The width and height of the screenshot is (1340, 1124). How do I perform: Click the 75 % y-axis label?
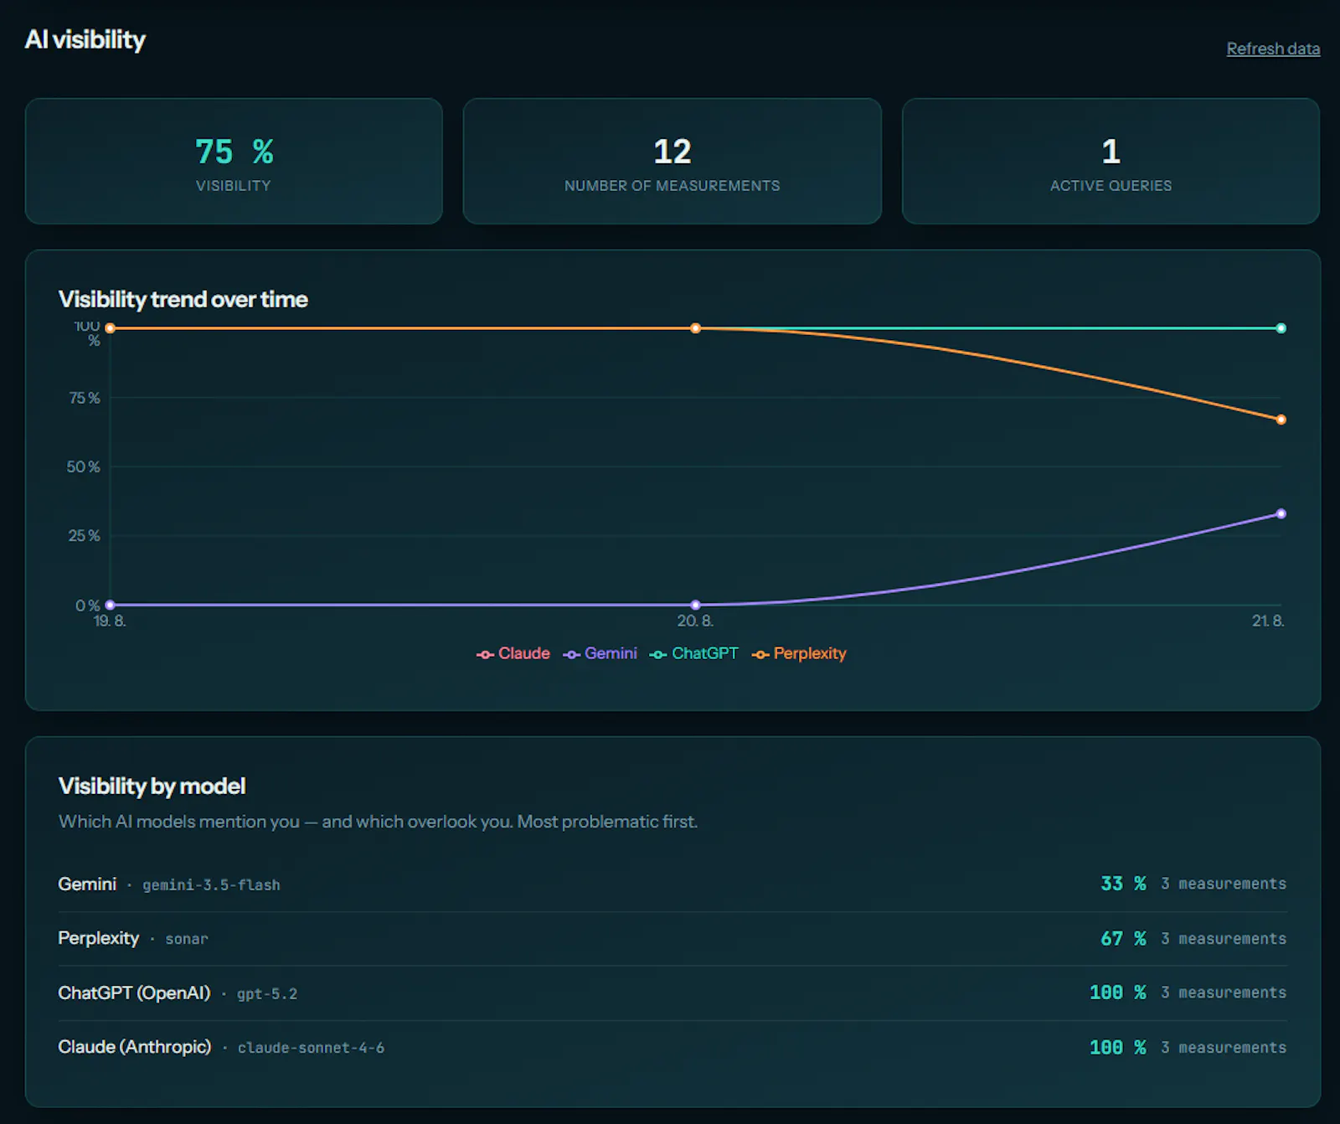(x=85, y=398)
